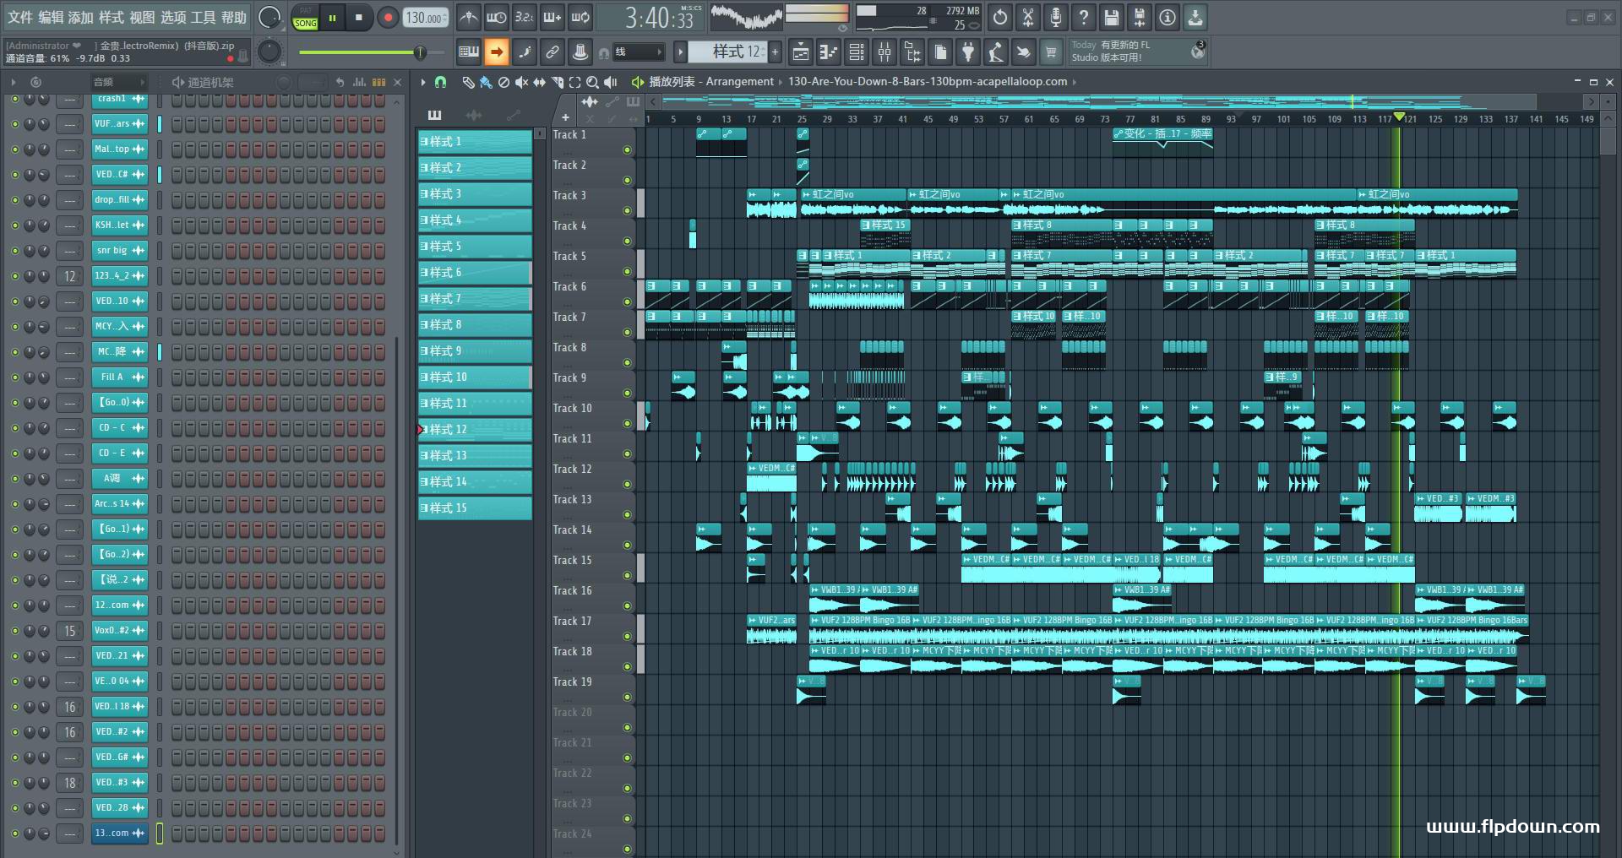The image size is (1622, 858).
Task: Open the 帮助 menu
Action: coord(234,17)
